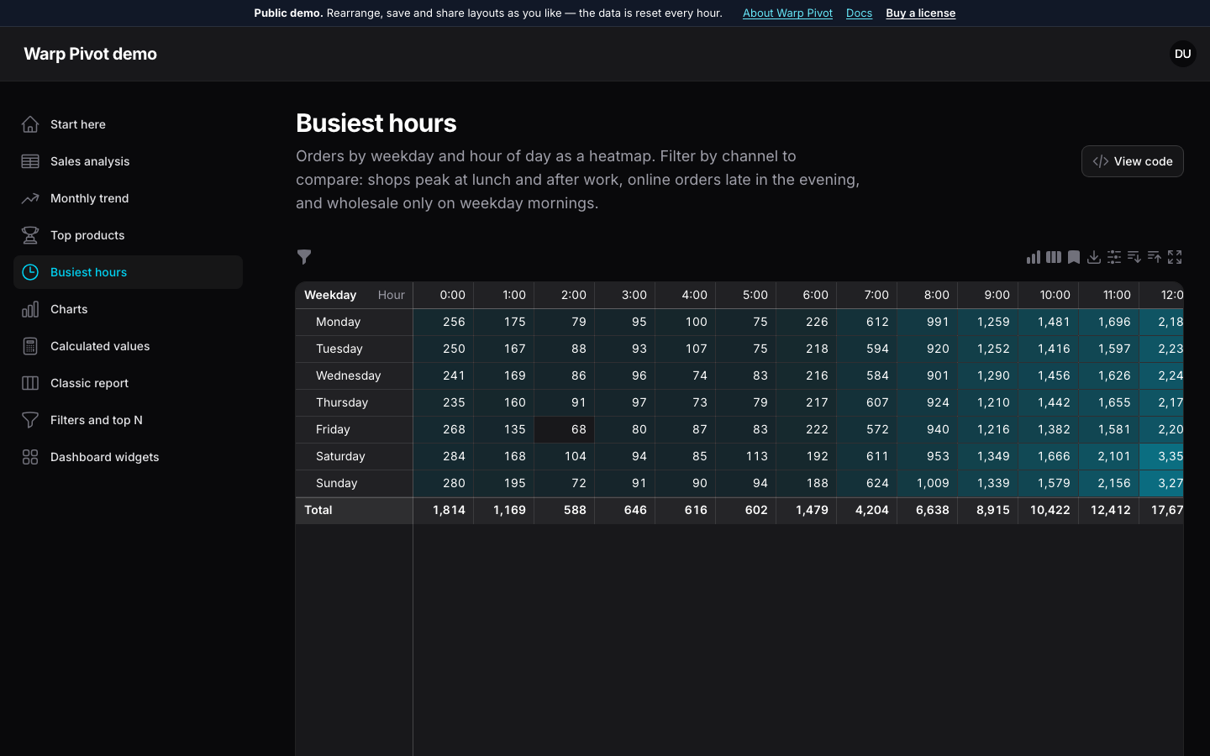Select Top products in sidebar
Screen dimensions: 1210x756
coord(128,235)
